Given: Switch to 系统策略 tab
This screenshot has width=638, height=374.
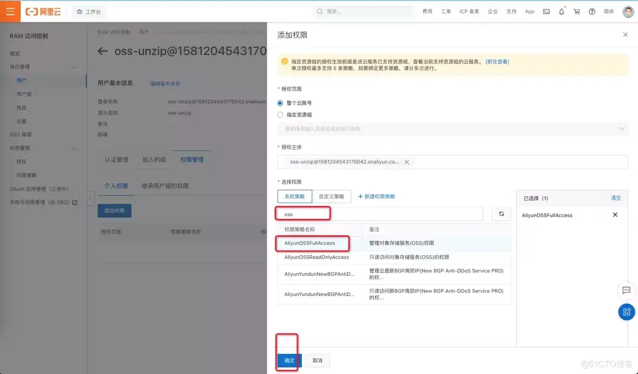Looking at the screenshot, I should 295,196.
